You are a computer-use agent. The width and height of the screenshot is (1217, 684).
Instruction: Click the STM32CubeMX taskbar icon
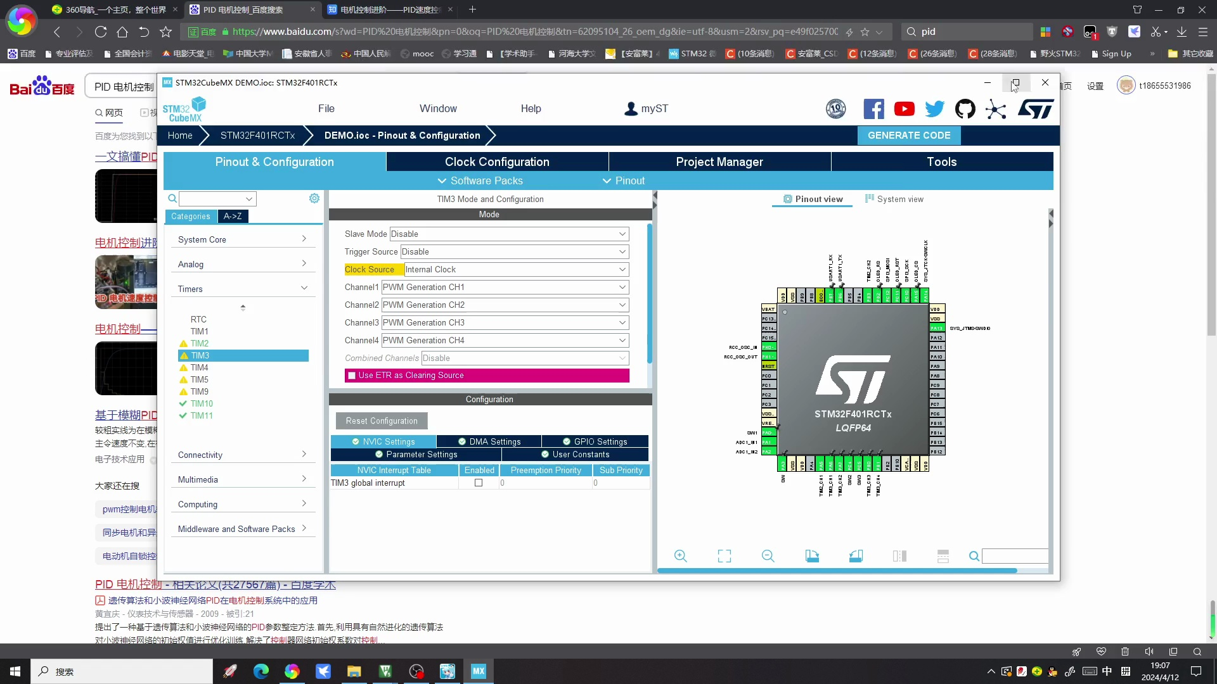[x=479, y=671]
